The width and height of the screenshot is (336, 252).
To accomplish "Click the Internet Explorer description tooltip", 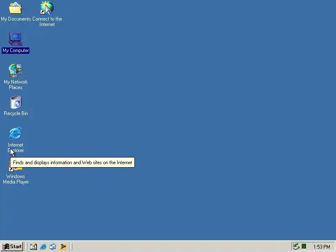I will [x=72, y=163].
